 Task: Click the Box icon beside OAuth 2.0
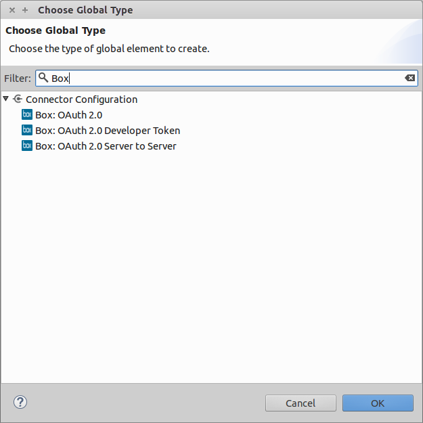pos(27,115)
